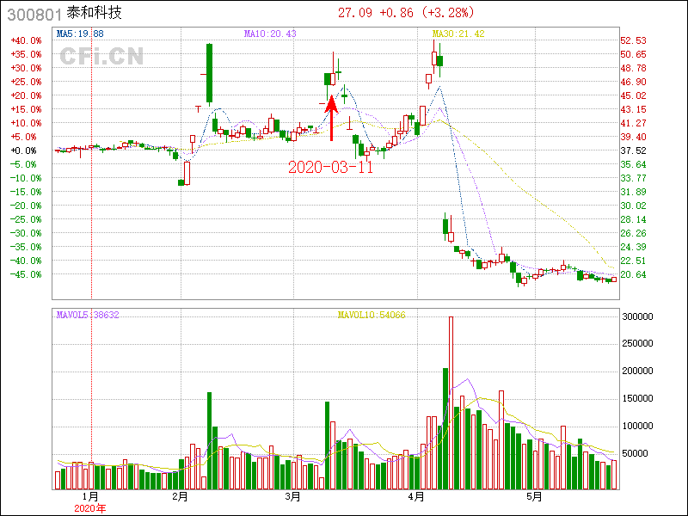Click the 2020-03-11 date annotation
Image resolution: width=688 pixels, height=516 pixels.
click(330, 167)
